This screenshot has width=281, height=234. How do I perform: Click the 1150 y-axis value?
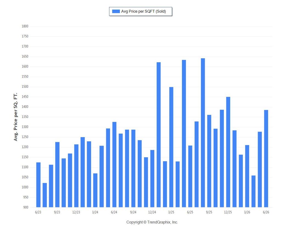(25, 157)
